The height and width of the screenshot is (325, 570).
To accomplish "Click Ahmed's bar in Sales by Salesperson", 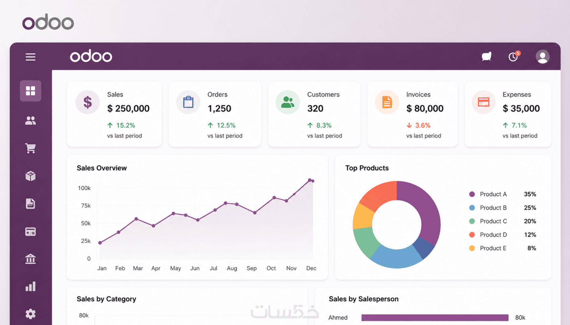I will [x=435, y=318].
